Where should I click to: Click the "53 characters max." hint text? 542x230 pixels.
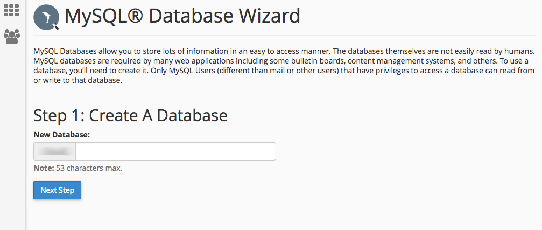click(89, 168)
